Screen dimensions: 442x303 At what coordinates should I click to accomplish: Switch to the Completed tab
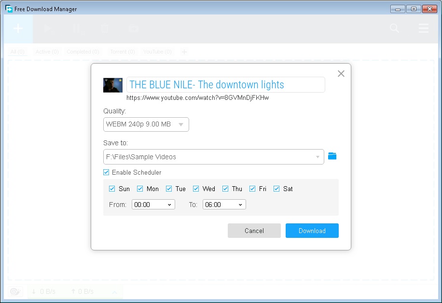pyautogui.click(x=83, y=52)
